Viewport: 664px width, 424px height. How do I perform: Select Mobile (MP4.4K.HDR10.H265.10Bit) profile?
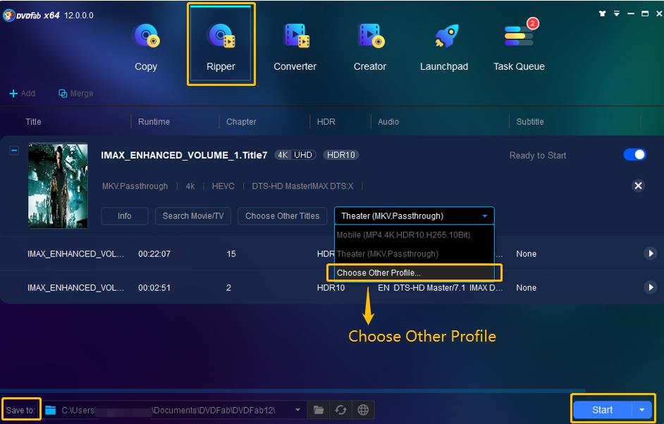tap(414, 235)
